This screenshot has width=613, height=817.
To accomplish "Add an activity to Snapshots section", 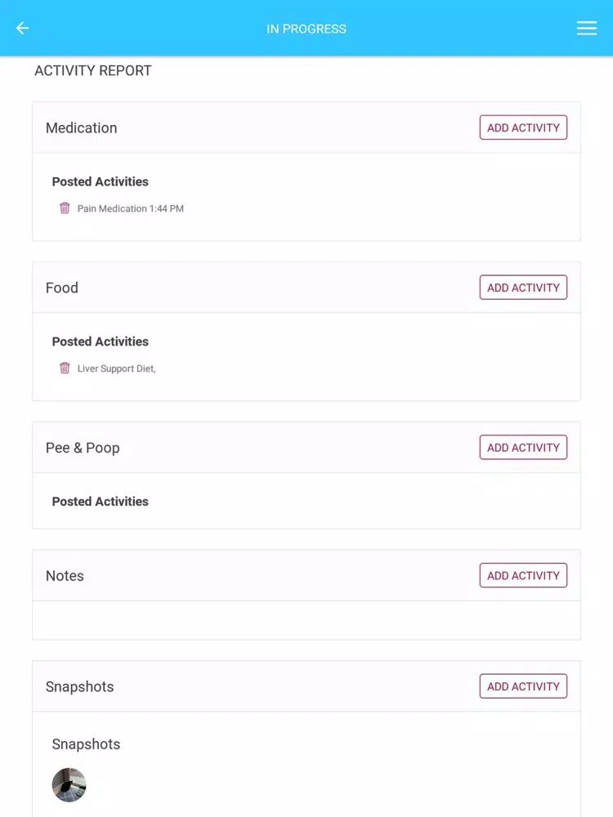I will pos(523,686).
